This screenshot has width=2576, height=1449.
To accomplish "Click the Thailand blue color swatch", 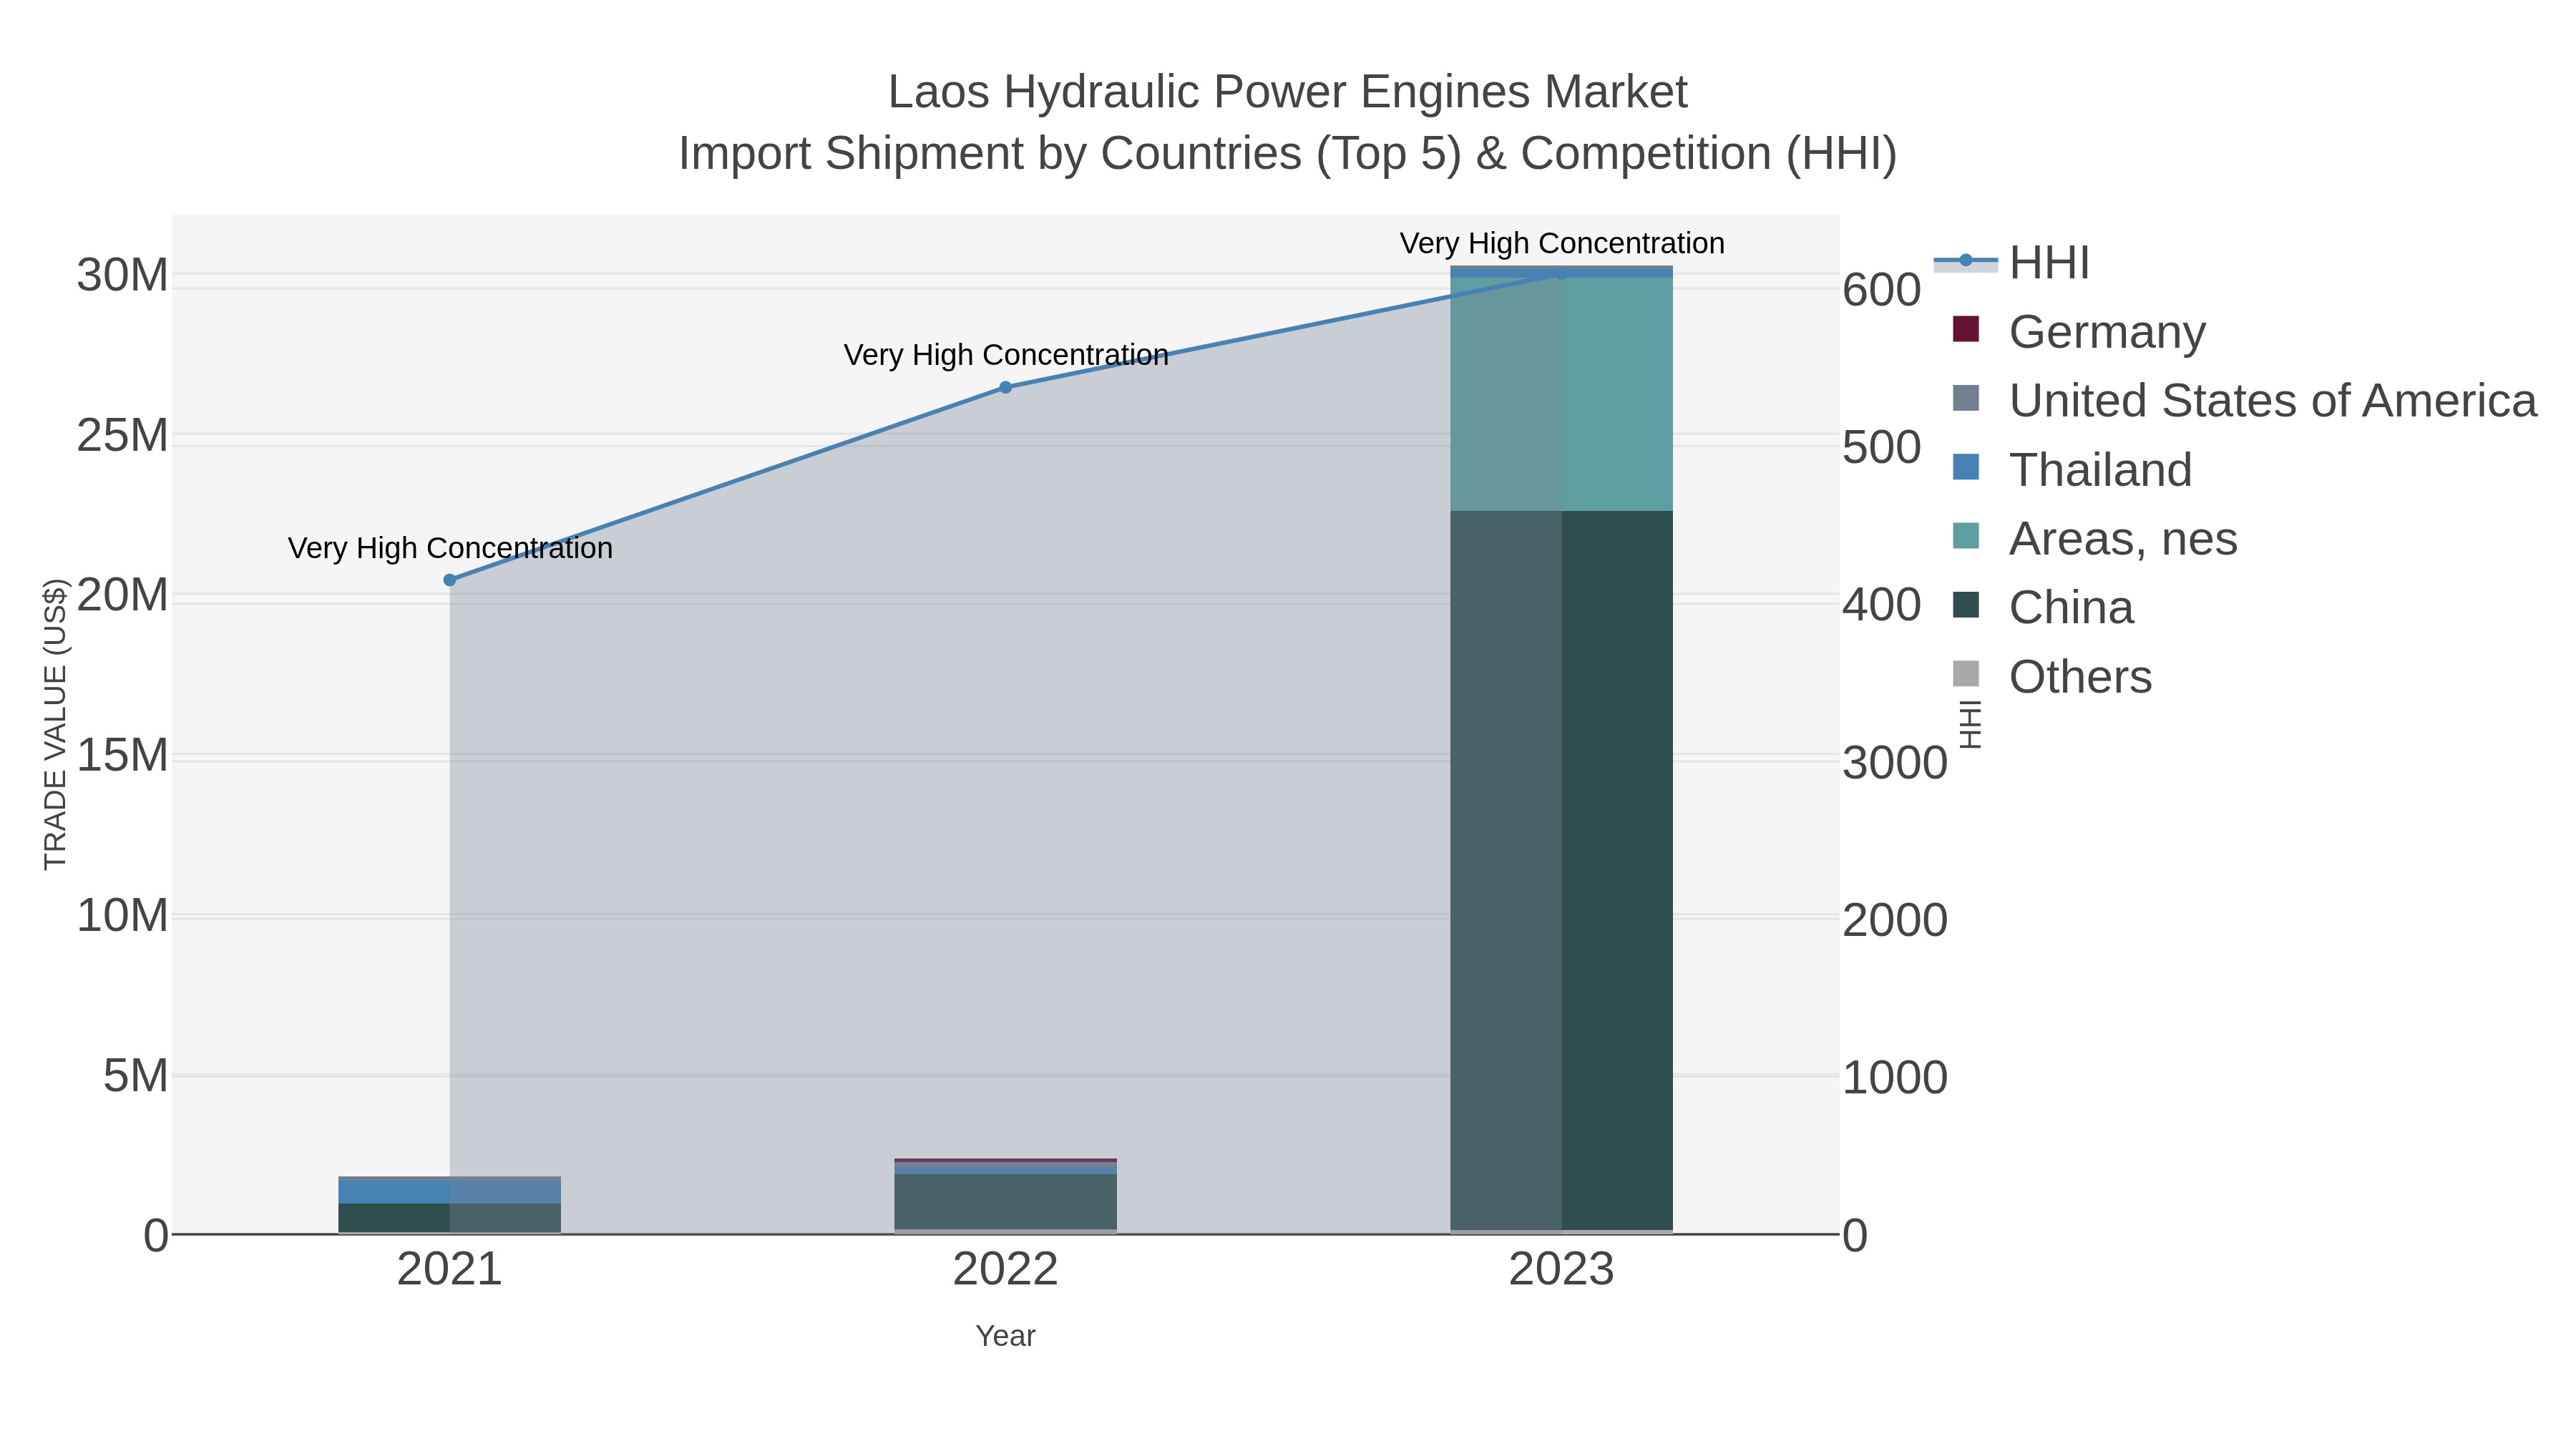I will (1966, 467).
